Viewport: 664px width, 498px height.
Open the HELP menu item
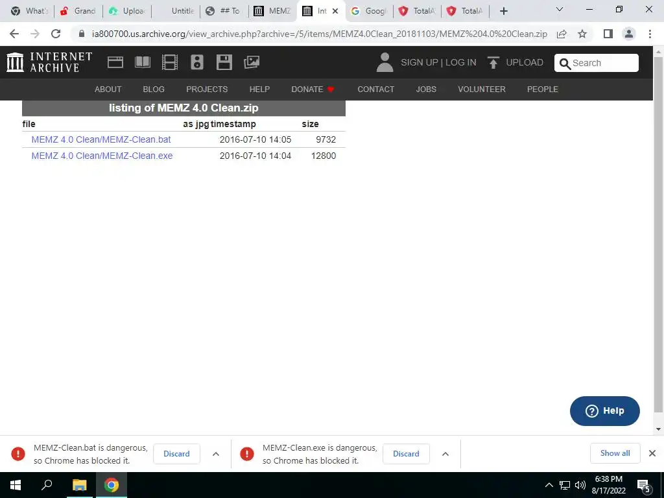pyautogui.click(x=259, y=89)
